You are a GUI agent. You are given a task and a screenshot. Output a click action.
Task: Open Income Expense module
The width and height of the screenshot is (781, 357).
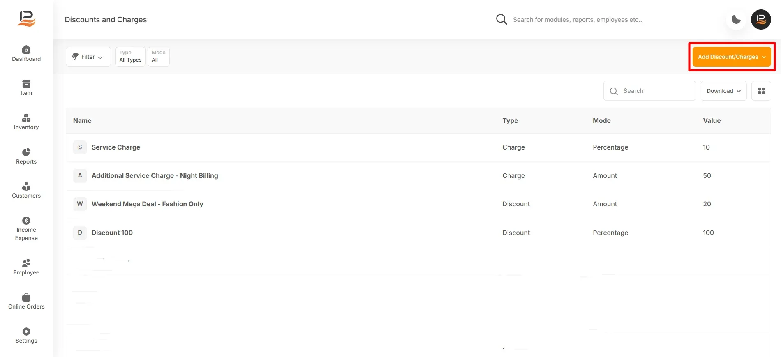coord(26,229)
